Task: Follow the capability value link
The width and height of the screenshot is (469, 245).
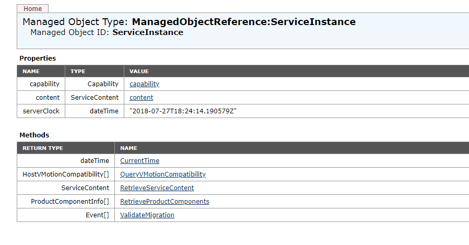Action: tap(144, 84)
